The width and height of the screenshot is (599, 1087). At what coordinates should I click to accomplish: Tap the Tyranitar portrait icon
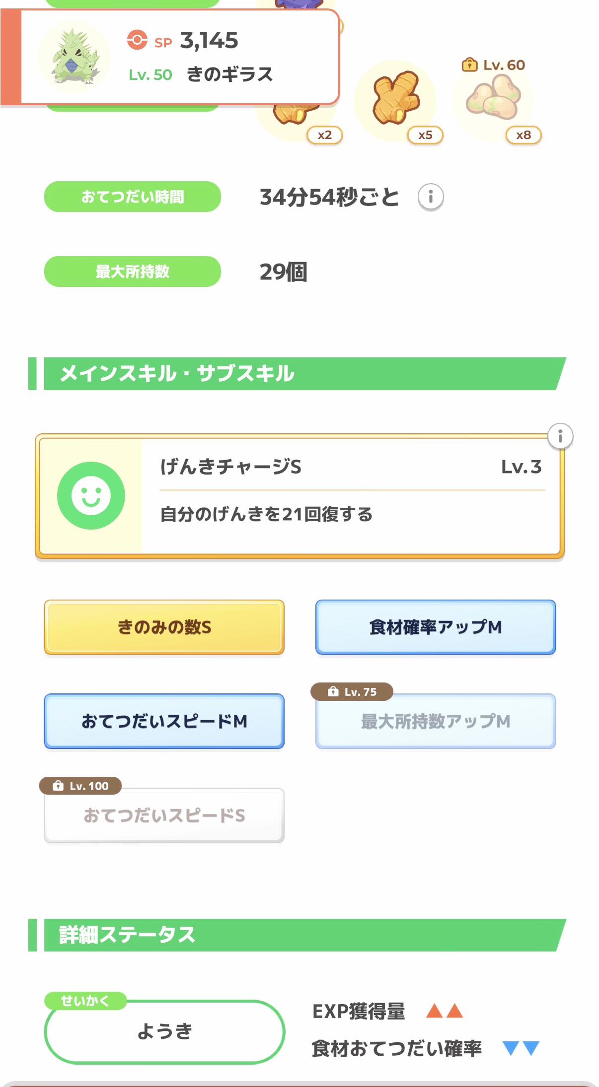tap(74, 57)
